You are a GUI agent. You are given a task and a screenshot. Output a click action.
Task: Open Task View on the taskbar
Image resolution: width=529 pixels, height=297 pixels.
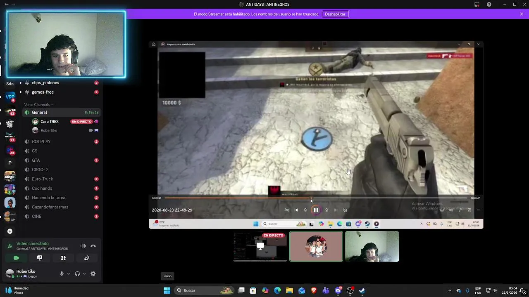click(241, 290)
